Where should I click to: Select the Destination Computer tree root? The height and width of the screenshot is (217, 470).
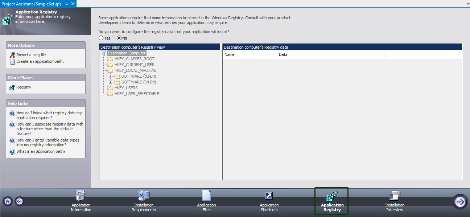pos(126,53)
